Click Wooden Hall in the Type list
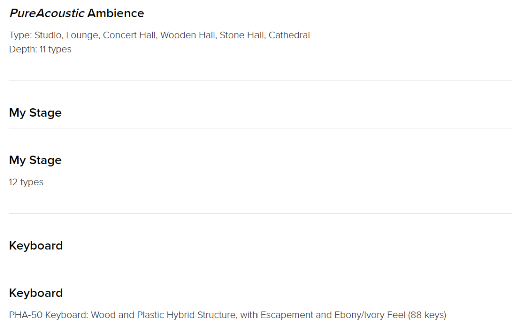Image resolution: width=513 pixels, height=331 pixels. (x=187, y=35)
